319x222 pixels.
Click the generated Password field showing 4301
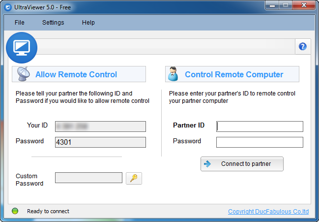click(x=100, y=142)
